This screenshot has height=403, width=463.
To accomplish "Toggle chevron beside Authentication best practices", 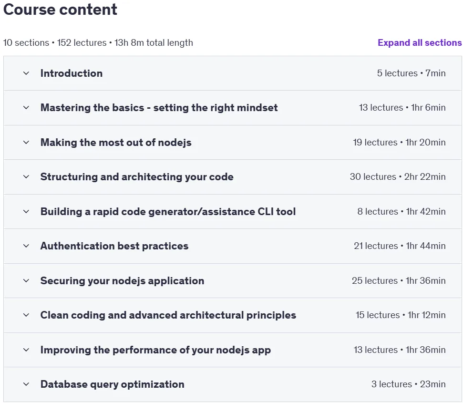I will [x=26, y=246].
